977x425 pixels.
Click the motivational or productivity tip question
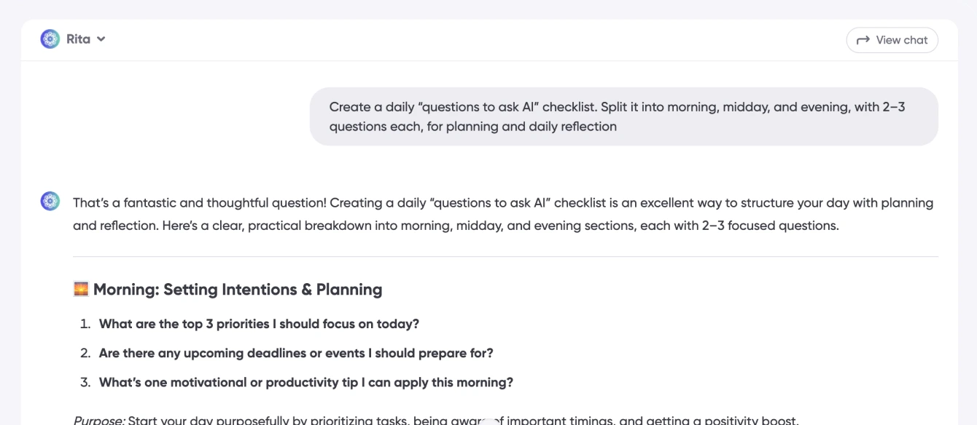click(x=306, y=382)
